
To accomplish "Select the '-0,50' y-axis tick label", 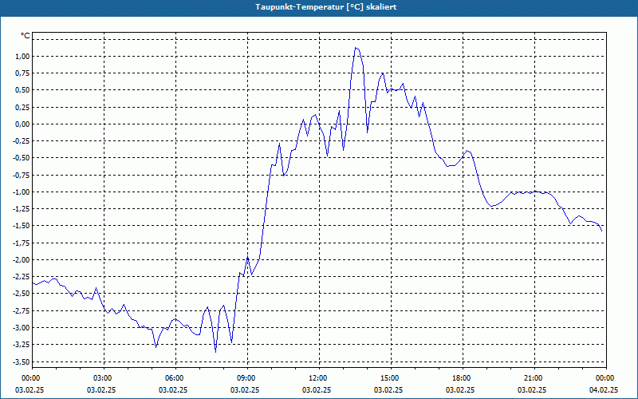I will (x=22, y=158).
